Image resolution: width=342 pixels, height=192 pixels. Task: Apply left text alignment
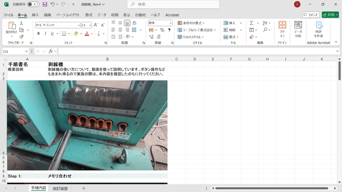point(113,30)
